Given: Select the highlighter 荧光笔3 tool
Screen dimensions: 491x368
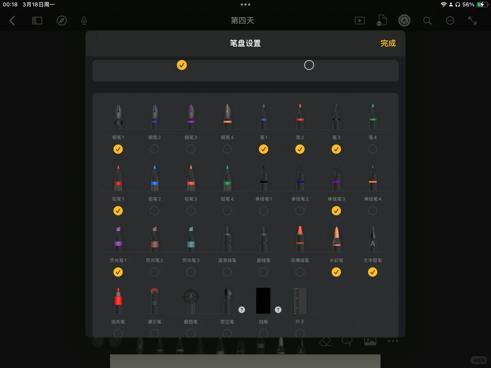Looking at the screenshot, I should pyautogui.click(x=191, y=239).
